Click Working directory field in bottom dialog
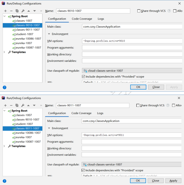 [x=132, y=148]
